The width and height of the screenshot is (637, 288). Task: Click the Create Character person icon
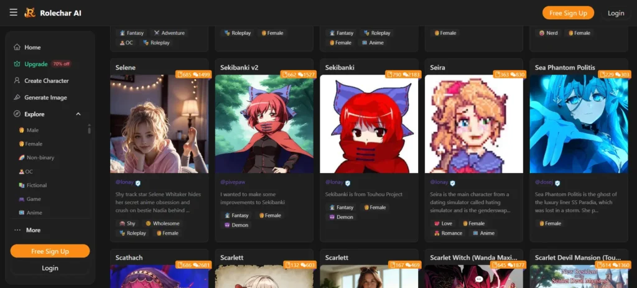click(17, 80)
